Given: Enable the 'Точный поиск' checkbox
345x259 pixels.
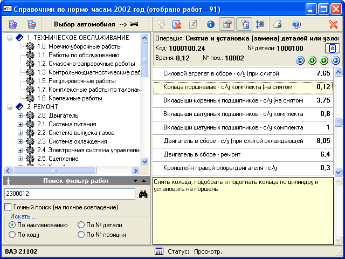Looking at the screenshot, I should point(8,207).
